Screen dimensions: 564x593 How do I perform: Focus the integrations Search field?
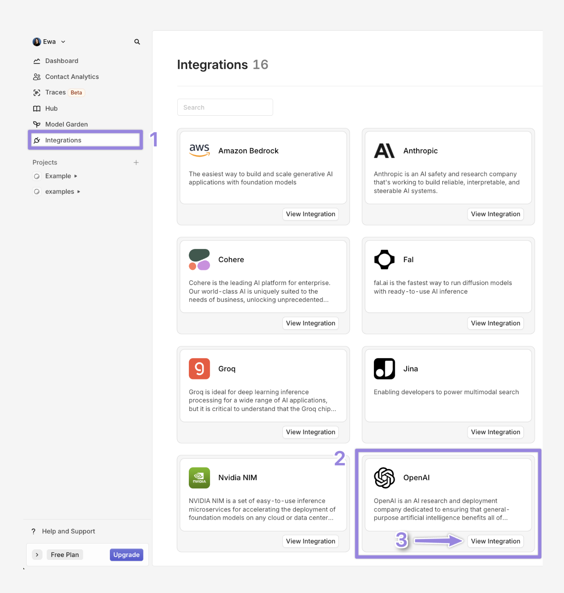pos(225,107)
